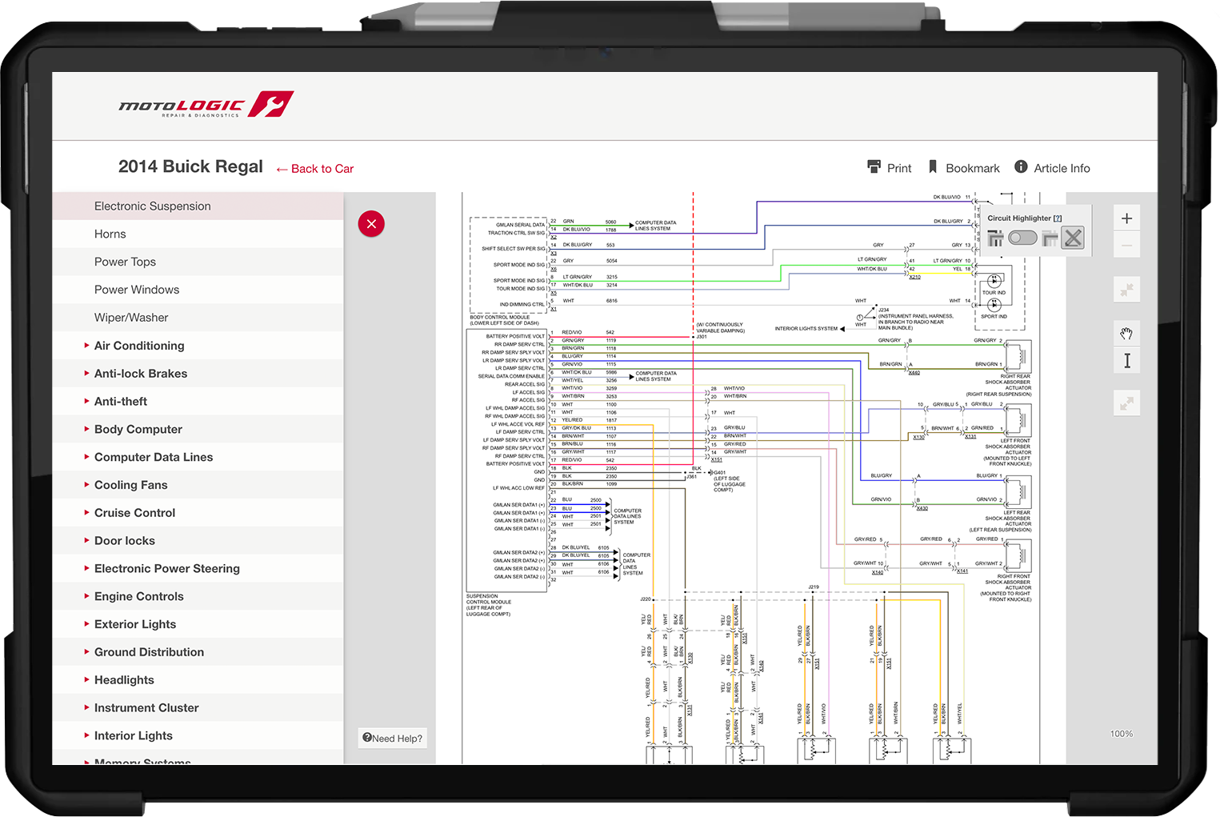Expand the Cruise Control category arrow
This screenshot has height=817, width=1220.
coord(86,513)
